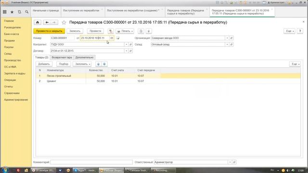Expand the Заполнить dropdown

82,64
